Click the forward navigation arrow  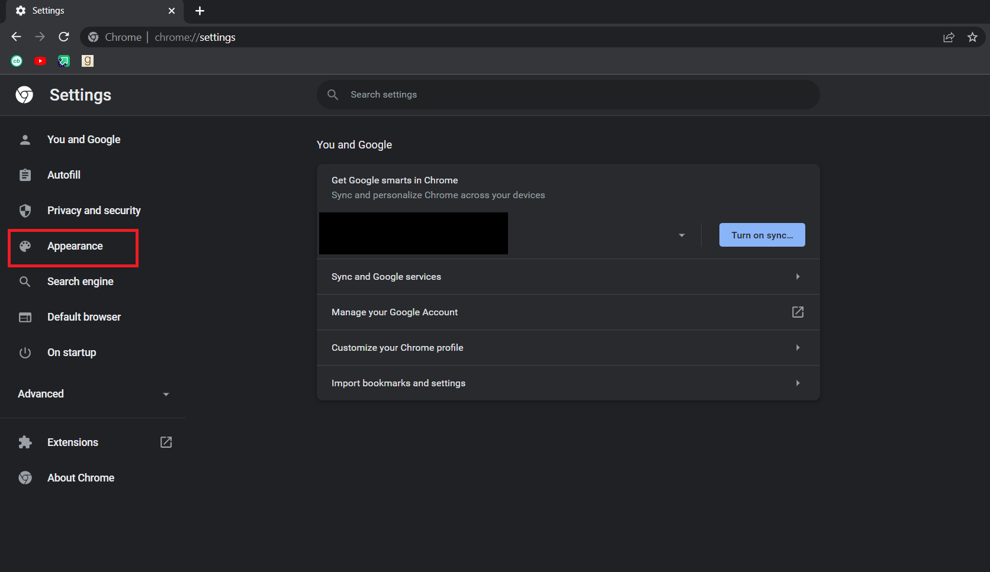40,37
